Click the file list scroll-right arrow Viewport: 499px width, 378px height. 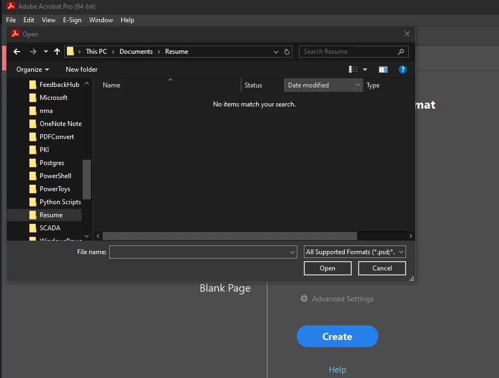[x=410, y=236]
